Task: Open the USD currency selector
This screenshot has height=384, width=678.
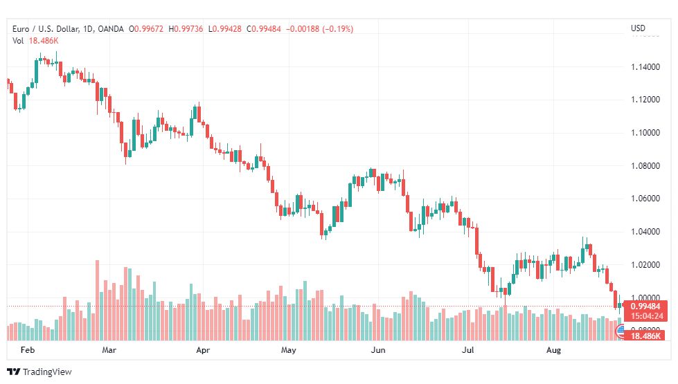Action: tap(638, 28)
